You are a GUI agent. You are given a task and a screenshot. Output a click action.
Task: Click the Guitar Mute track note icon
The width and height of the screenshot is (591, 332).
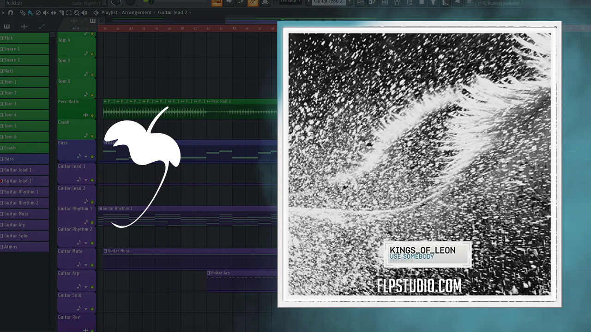click(x=79, y=265)
